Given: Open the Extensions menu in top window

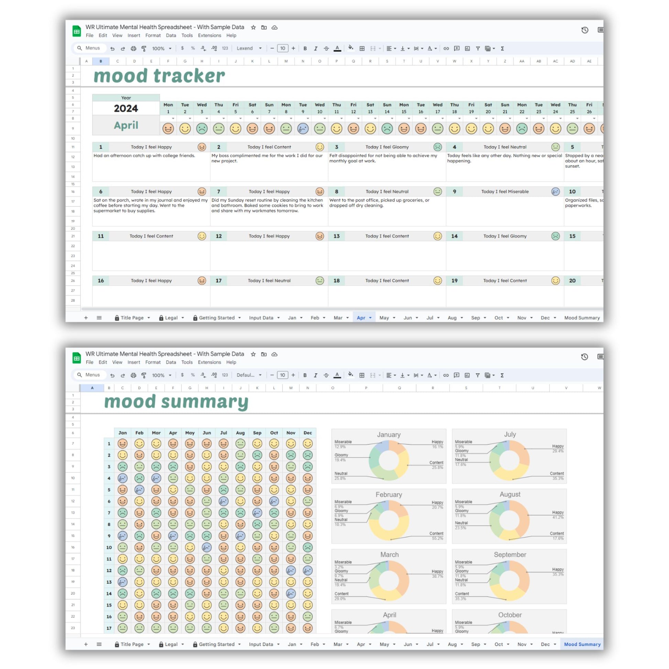Looking at the screenshot, I should [x=209, y=35].
